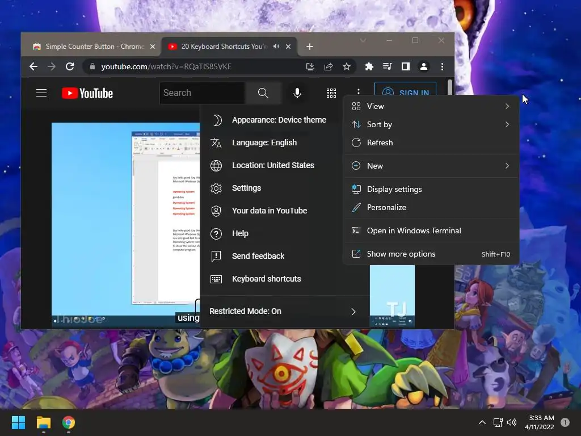Click the share this page icon
The height and width of the screenshot is (436, 581).
(329, 66)
